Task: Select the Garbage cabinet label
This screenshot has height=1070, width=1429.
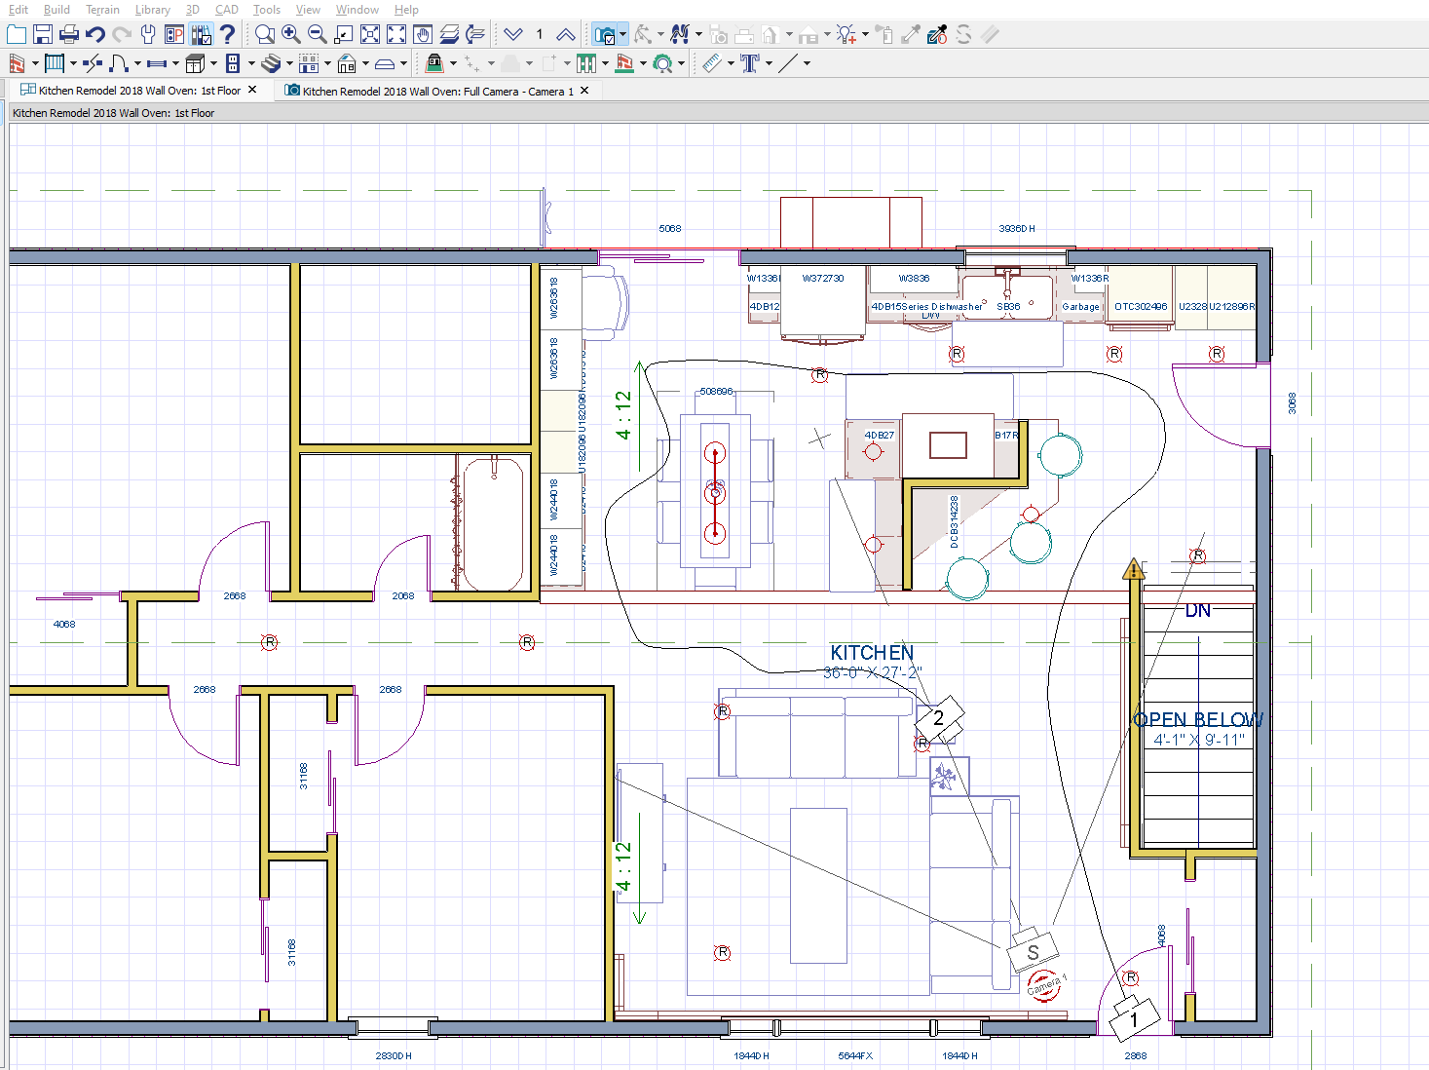Action: (x=1080, y=307)
